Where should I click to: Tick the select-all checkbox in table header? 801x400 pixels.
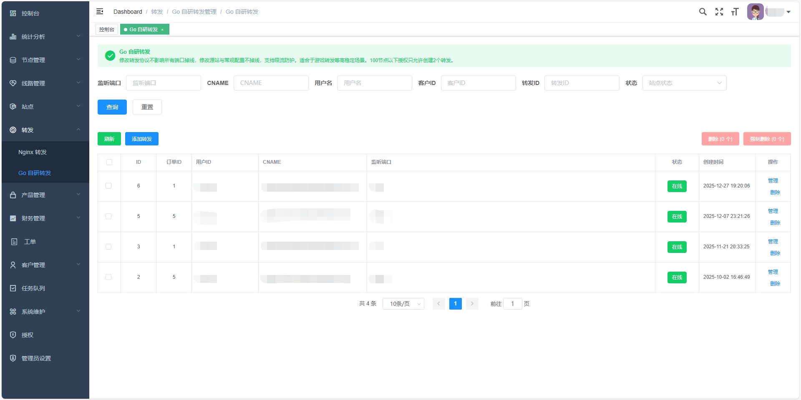109,162
